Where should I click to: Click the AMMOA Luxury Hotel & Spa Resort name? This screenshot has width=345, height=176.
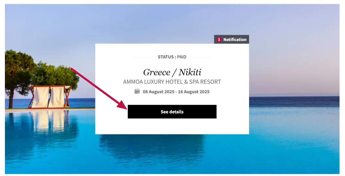point(172,82)
